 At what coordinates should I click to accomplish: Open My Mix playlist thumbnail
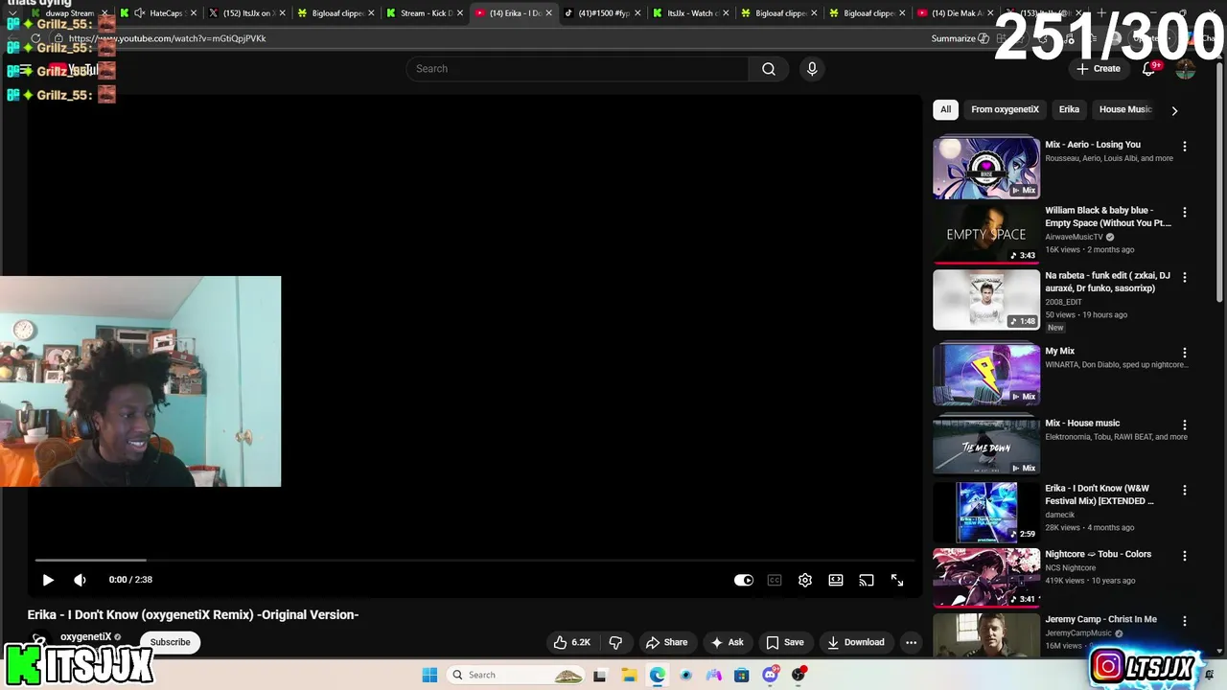point(986,374)
